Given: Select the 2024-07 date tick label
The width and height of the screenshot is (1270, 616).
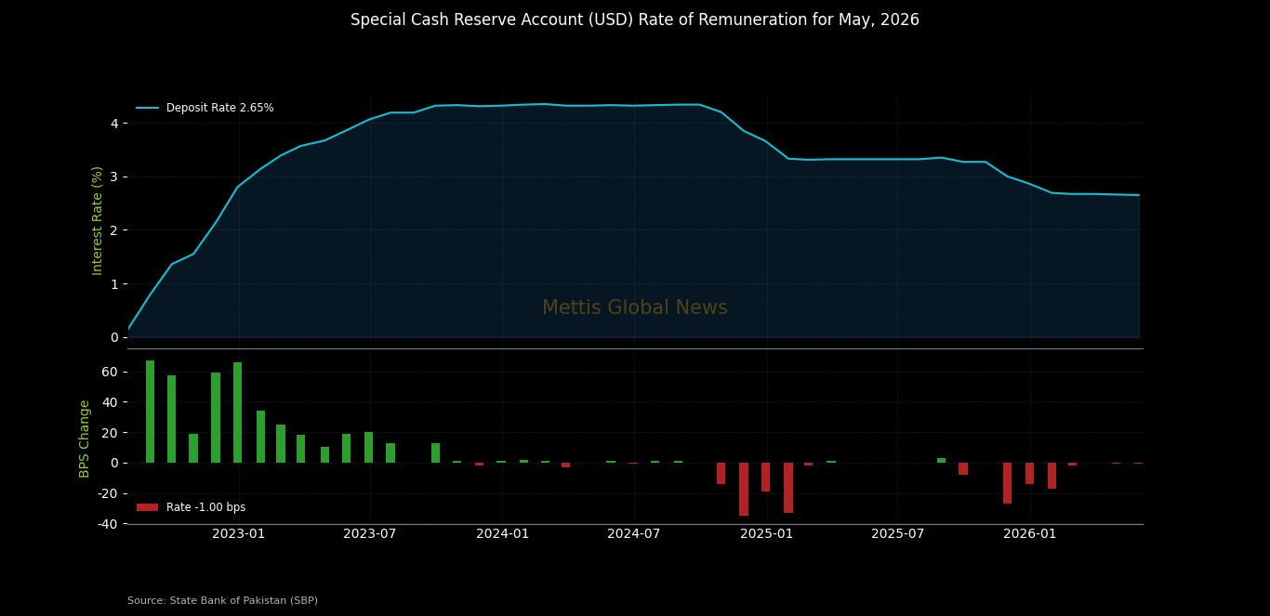Looking at the screenshot, I should point(634,534).
